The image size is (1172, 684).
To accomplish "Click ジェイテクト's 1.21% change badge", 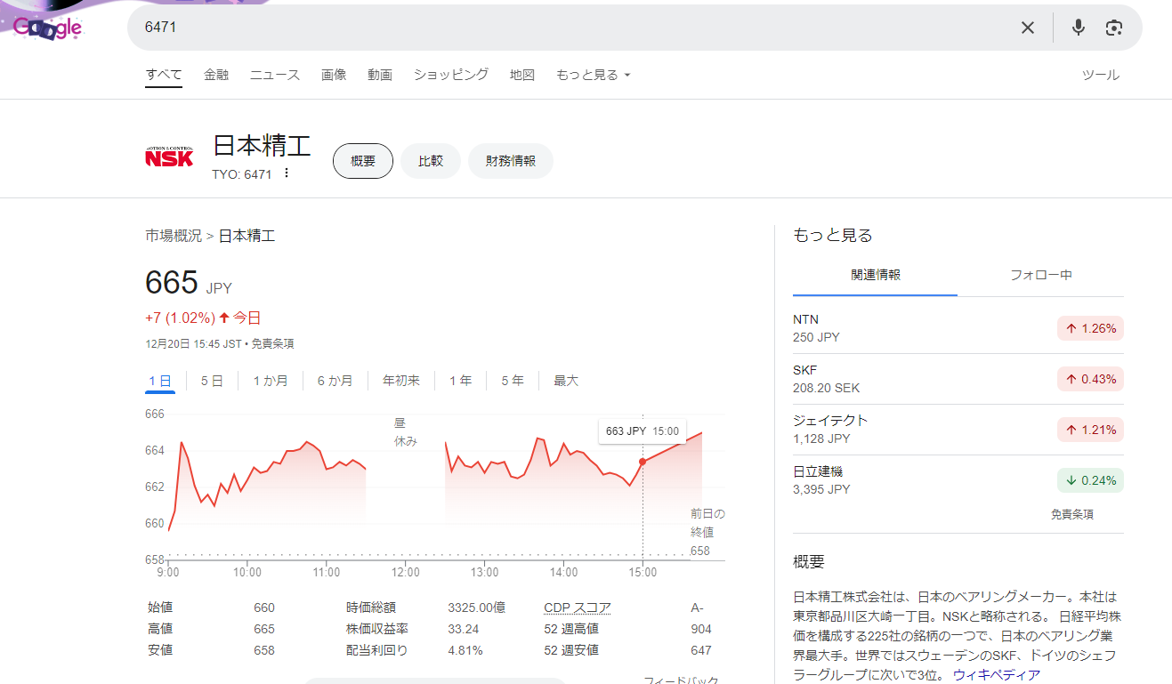I will (1091, 430).
